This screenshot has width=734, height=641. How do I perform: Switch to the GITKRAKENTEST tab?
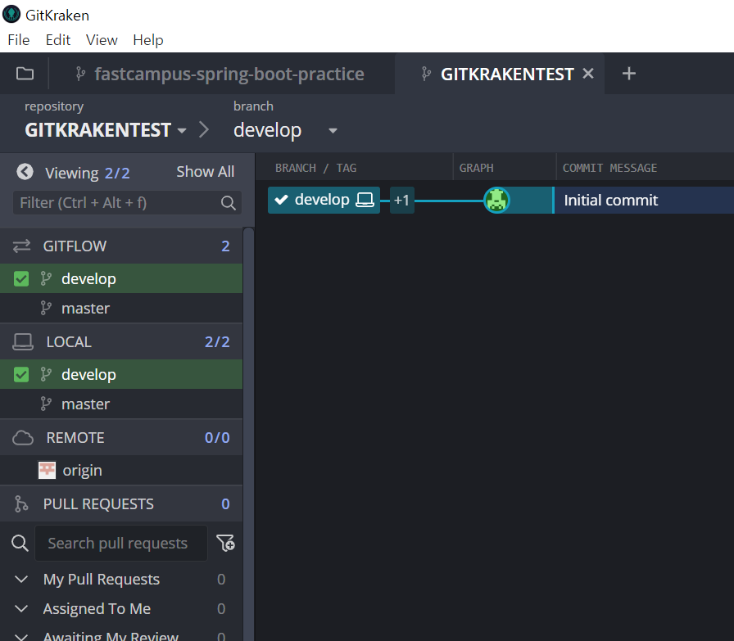500,74
